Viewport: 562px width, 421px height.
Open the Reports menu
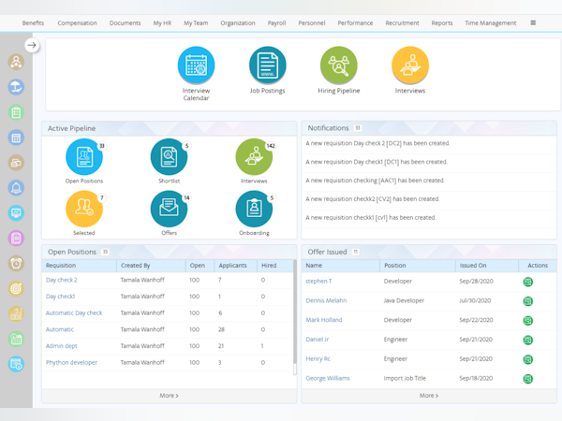442,22
